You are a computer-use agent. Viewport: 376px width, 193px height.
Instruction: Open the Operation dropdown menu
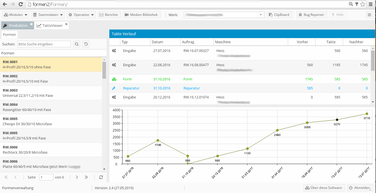(81, 15)
